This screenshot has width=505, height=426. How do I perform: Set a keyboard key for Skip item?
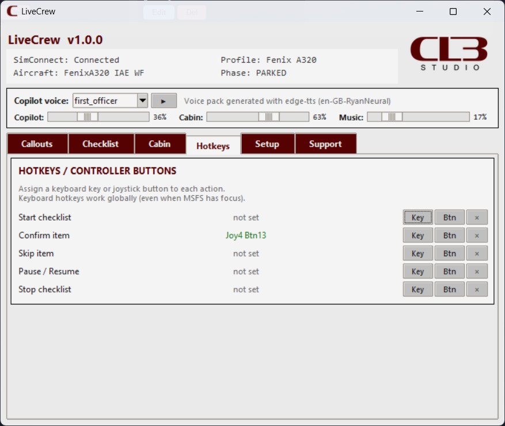tap(417, 253)
